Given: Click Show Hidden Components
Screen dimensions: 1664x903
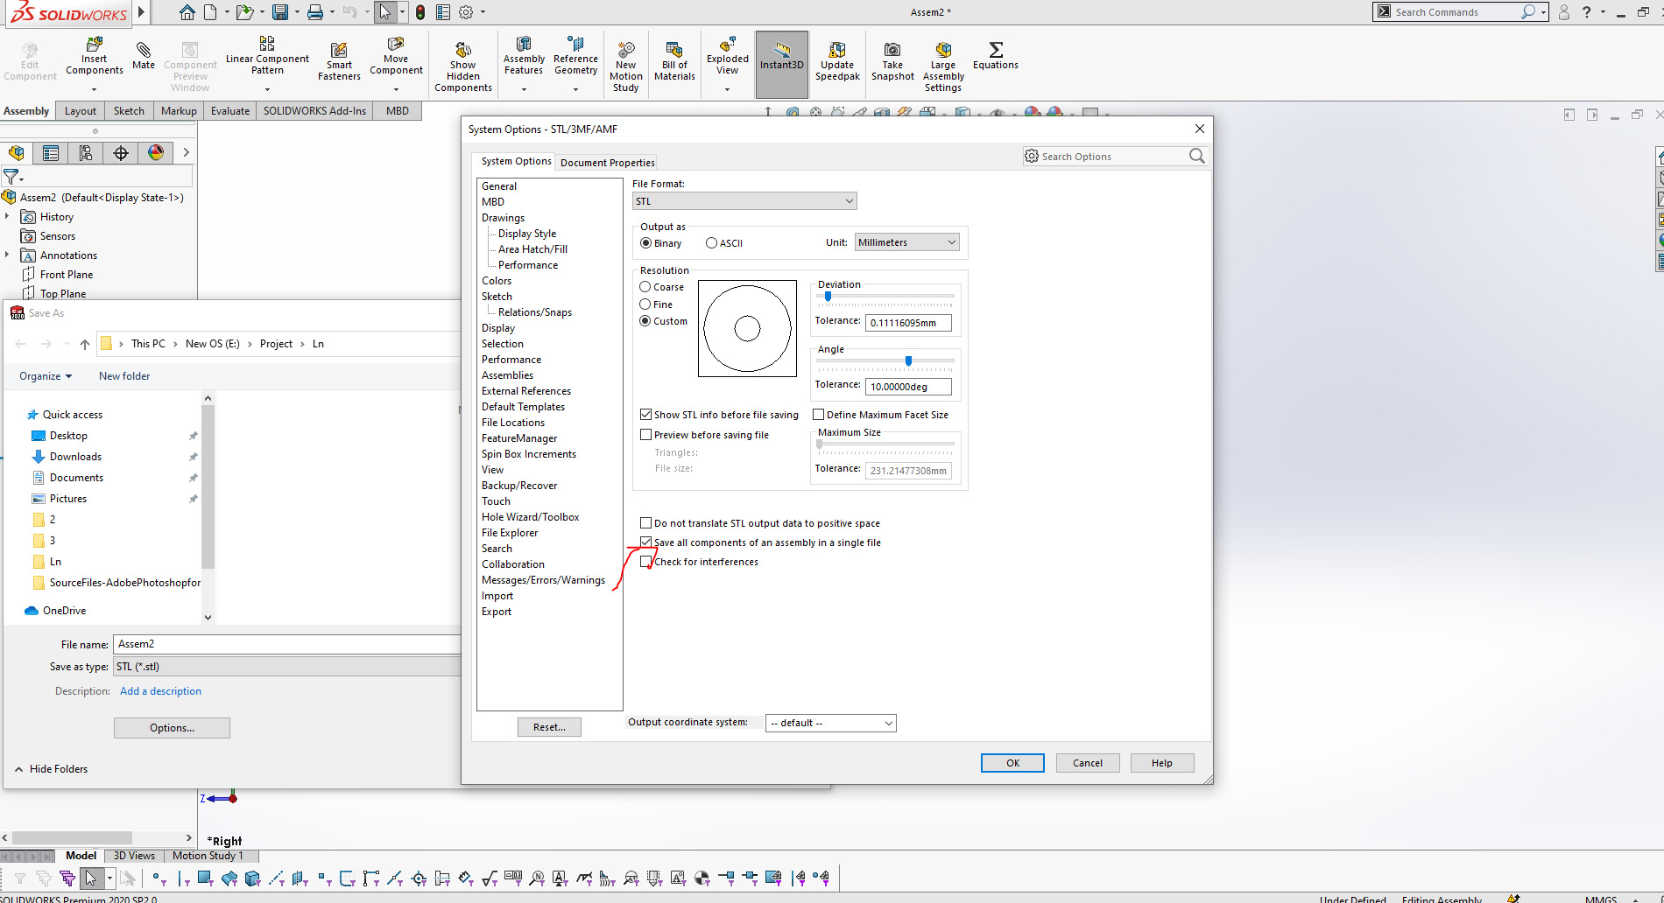Looking at the screenshot, I should [x=463, y=66].
